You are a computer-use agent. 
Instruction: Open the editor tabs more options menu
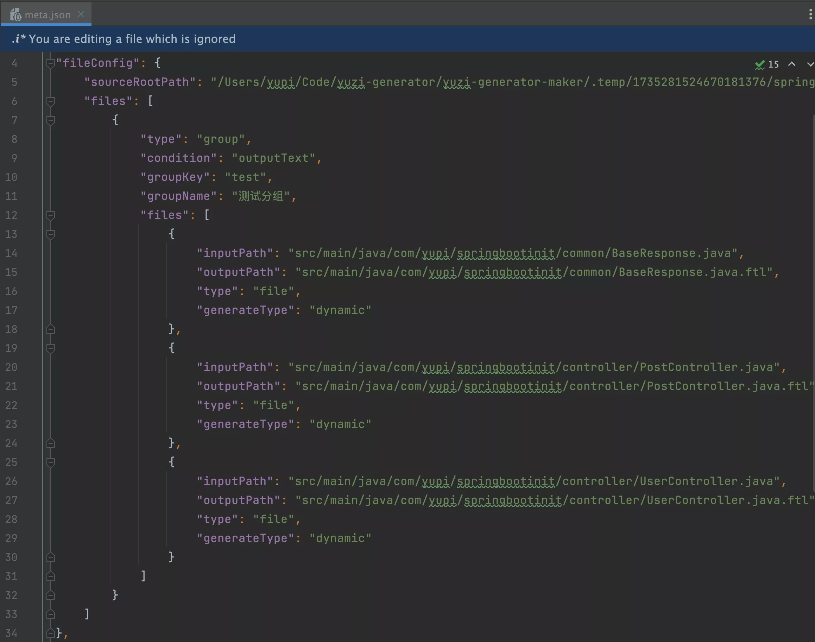(x=810, y=14)
